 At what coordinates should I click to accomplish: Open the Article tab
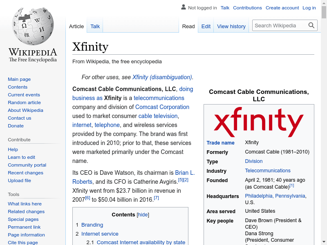[x=76, y=27]
